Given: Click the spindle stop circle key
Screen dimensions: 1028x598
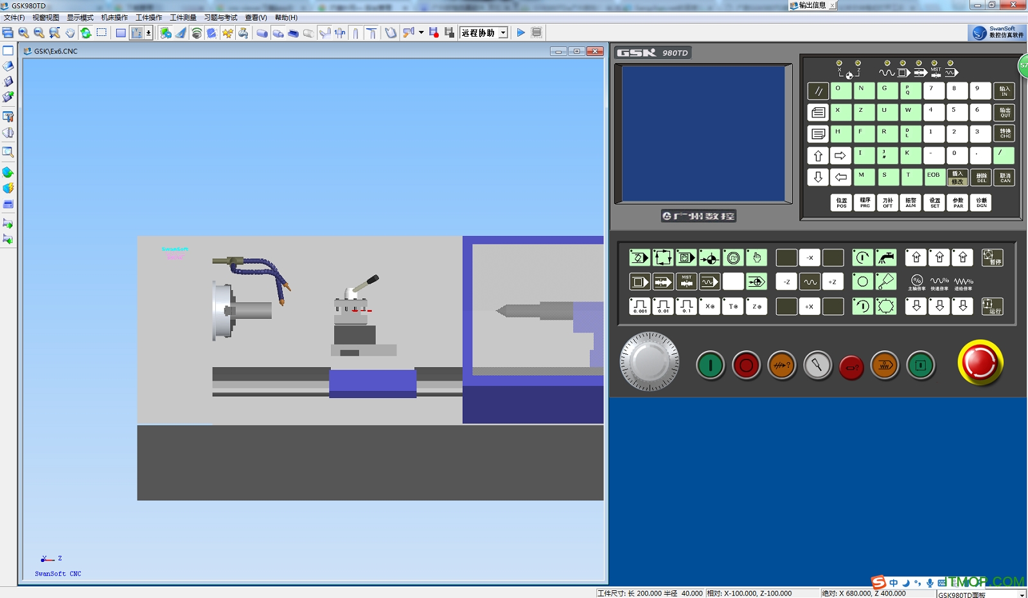Looking at the screenshot, I should [862, 282].
